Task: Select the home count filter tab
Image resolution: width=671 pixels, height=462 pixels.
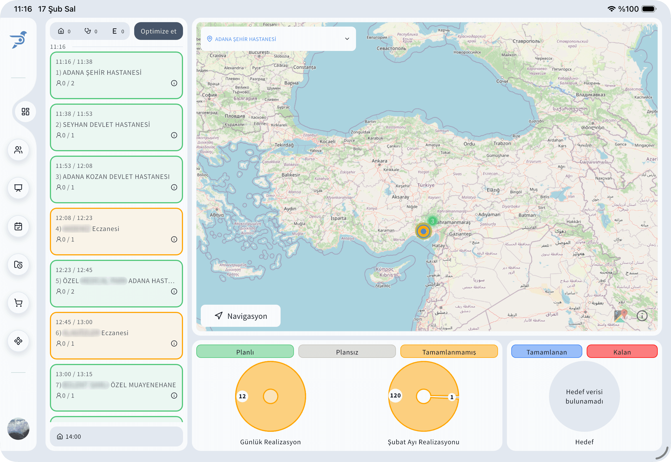Action: [x=64, y=31]
